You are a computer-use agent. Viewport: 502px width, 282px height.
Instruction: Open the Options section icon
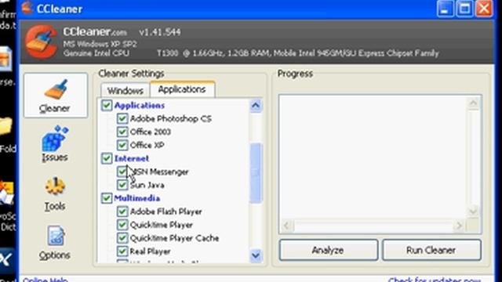[x=56, y=236]
